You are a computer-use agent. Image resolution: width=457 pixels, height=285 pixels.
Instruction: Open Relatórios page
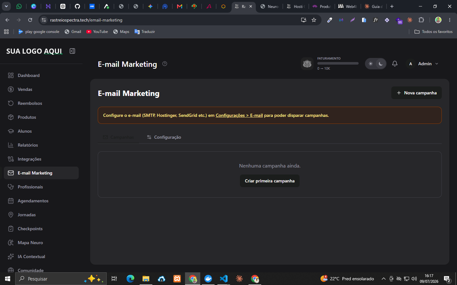point(41,145)
